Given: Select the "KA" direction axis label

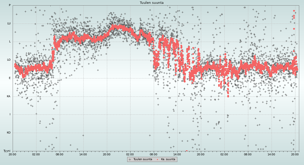Looking at the screenshot, I should 9,96.
